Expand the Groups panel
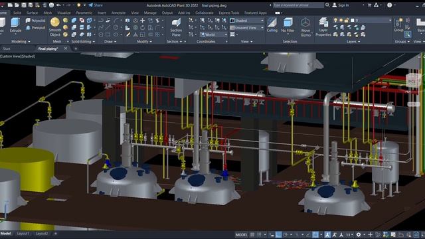This screenshot has width=425, height=239. point(402,41)
